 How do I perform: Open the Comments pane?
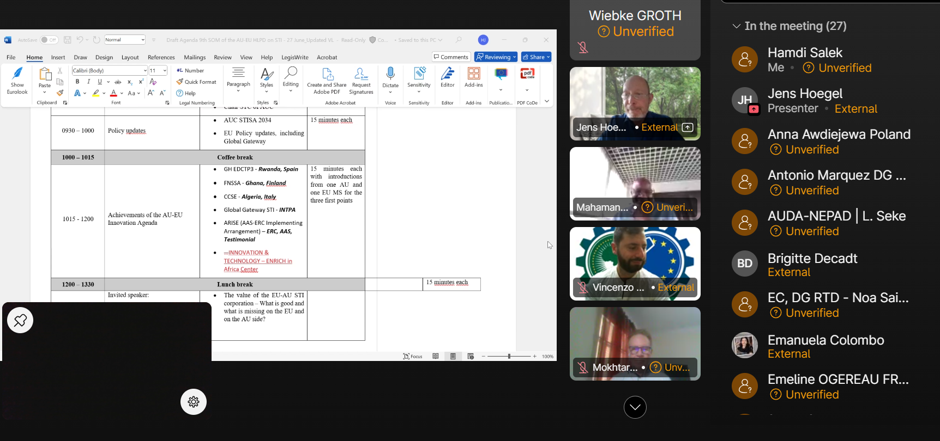tap(451, 57)
